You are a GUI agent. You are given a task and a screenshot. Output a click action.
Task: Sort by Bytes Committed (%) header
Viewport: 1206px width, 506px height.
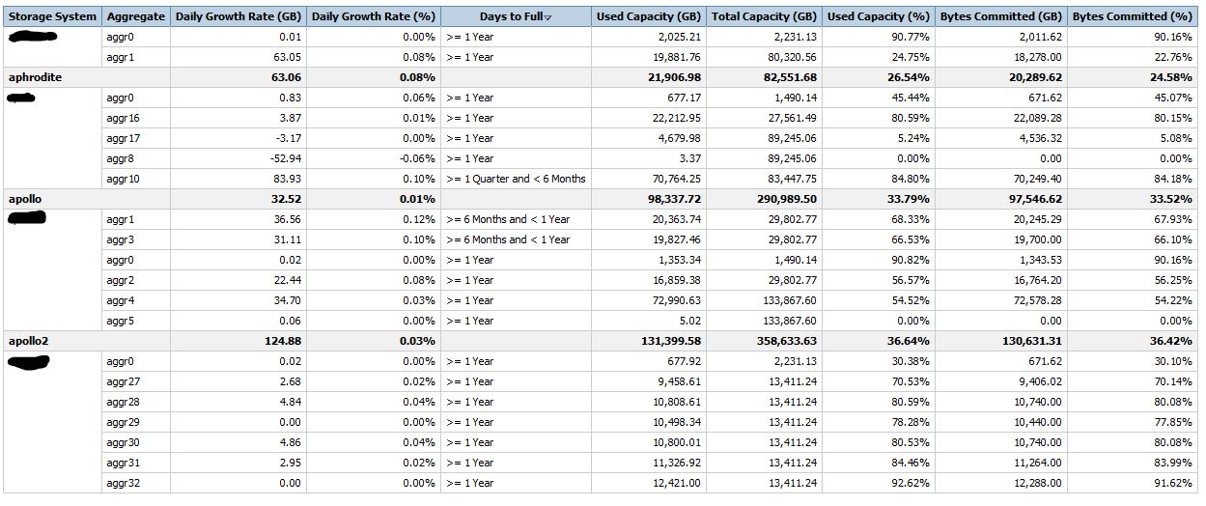tap(1132, 16)
